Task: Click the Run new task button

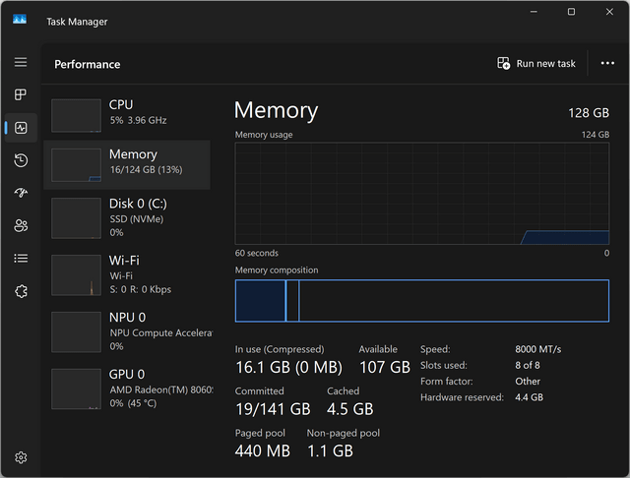Action: [536, 63]
